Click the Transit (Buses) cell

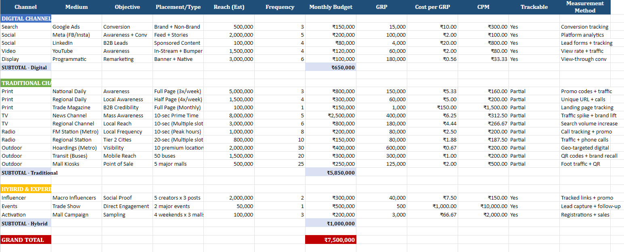tap(77, 156)
